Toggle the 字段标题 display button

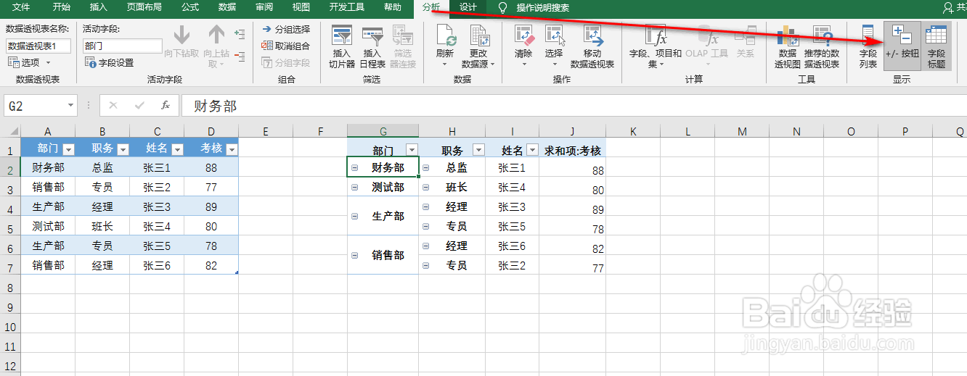[x=936, y=46]
